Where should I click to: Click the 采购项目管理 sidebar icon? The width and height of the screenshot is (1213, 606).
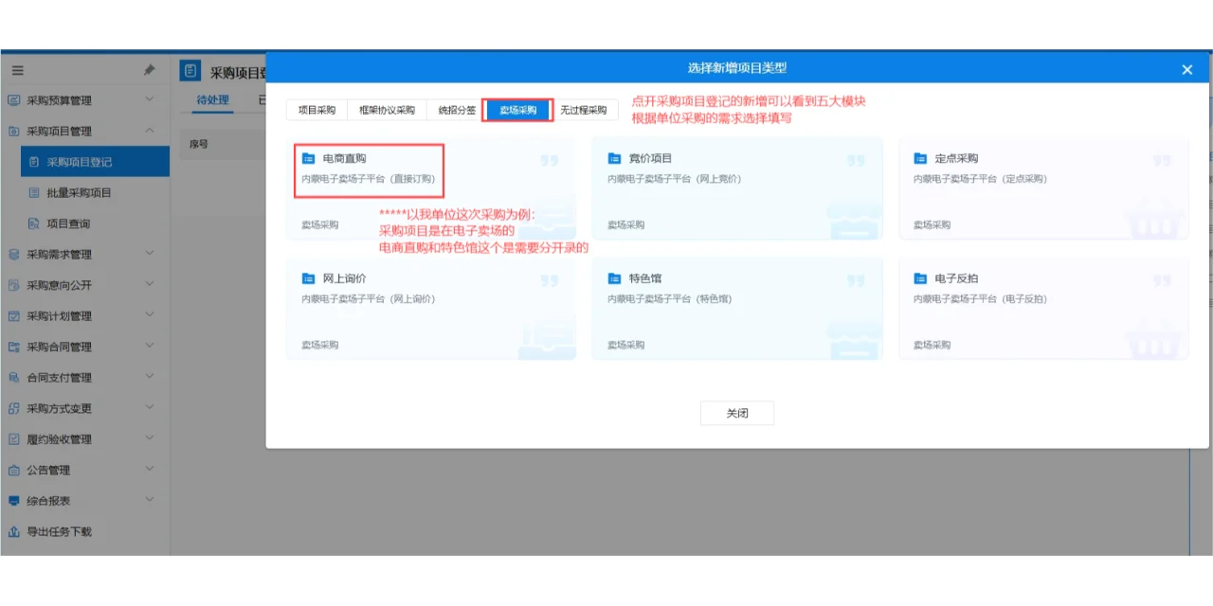click(x=14, y=132)
